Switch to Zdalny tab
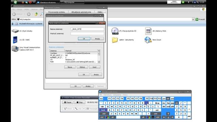 click(x=100, y=12)
